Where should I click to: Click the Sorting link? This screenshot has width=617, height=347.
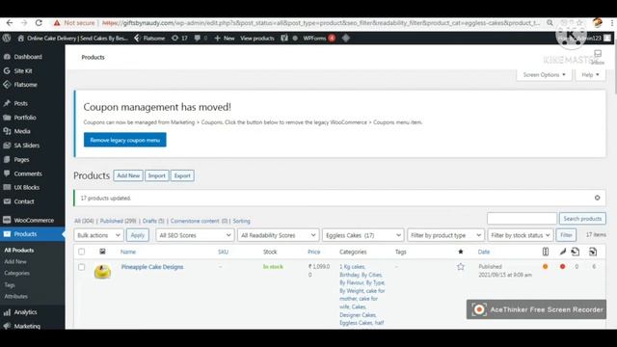241,221
